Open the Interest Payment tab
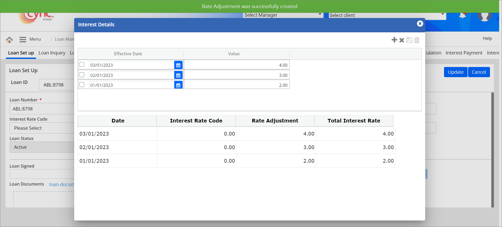The height and width of the screenshot is (227, 502). [464, 53]
